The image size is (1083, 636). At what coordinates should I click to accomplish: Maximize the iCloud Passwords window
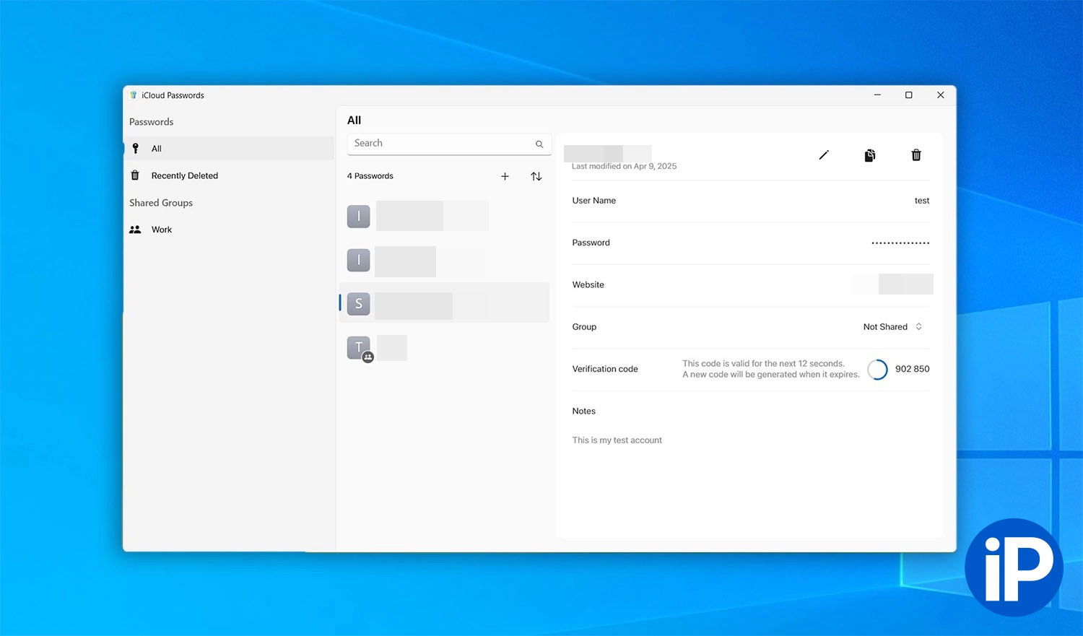tap(908, 95)
